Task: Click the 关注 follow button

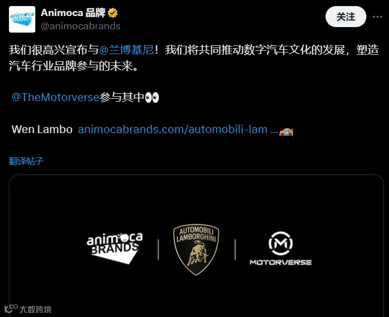Action: coord(345,17)
